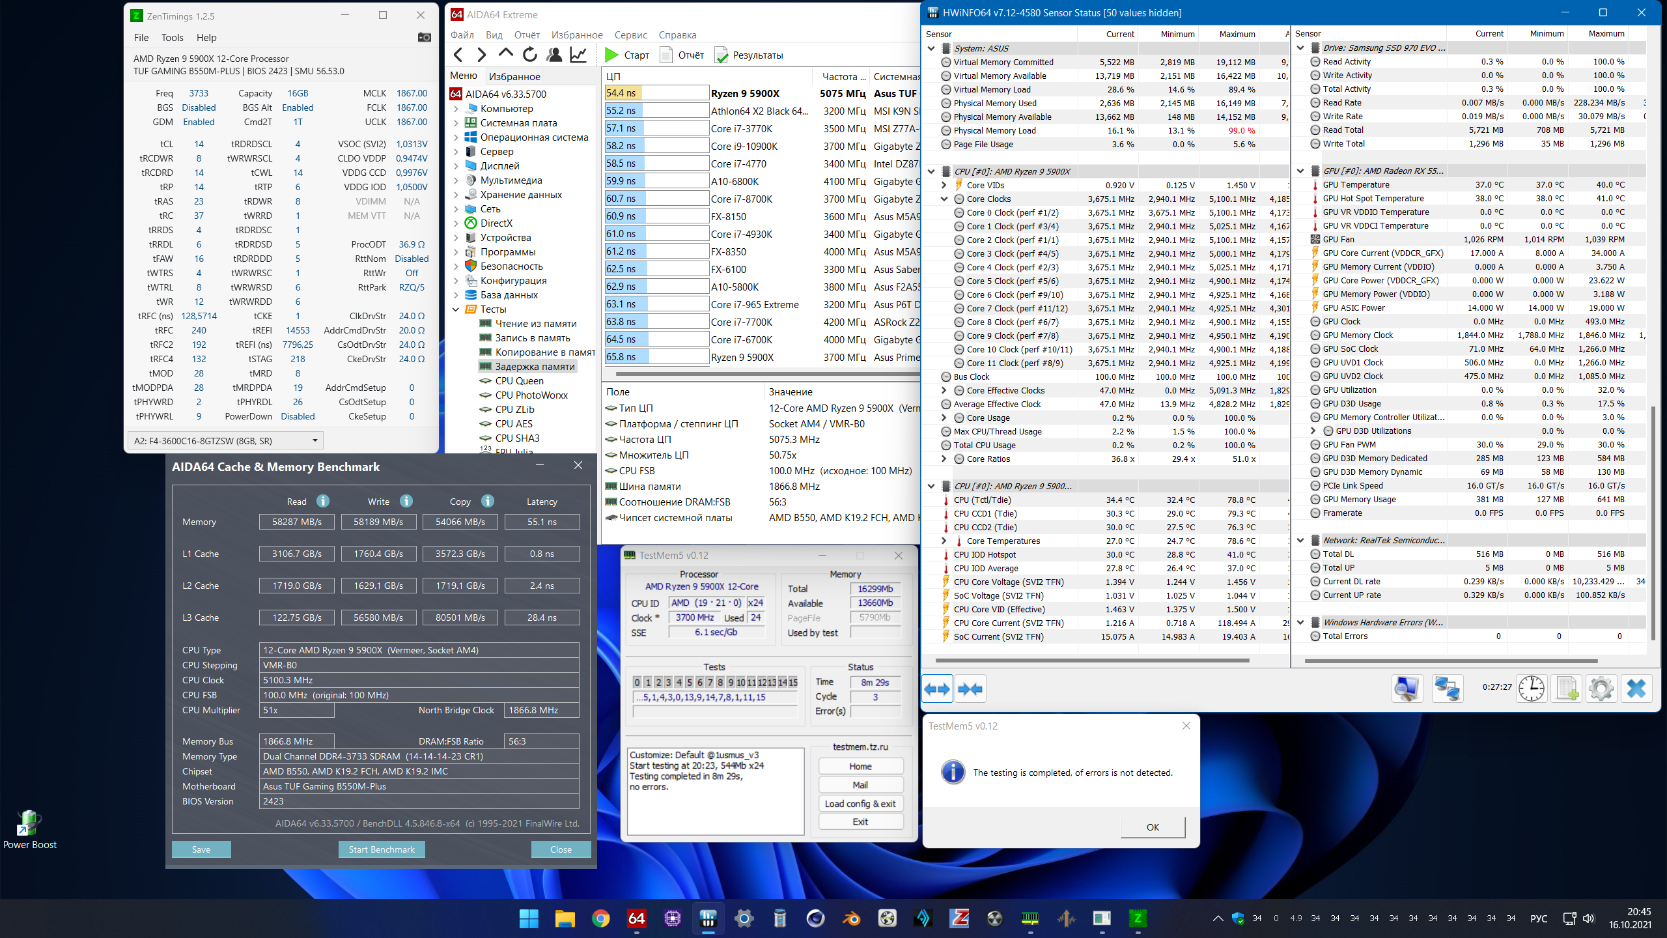Open the ZenTimings DIMM slot dropdown
This screenshot has height=938, width=1667.
tap(315, 441)
